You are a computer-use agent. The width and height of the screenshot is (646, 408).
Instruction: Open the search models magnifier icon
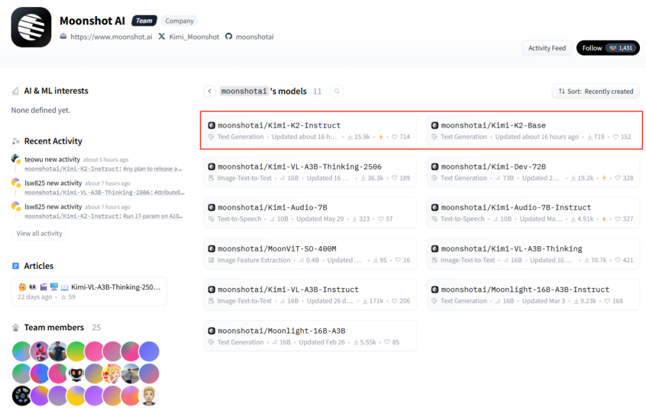(x=337, y=91)
